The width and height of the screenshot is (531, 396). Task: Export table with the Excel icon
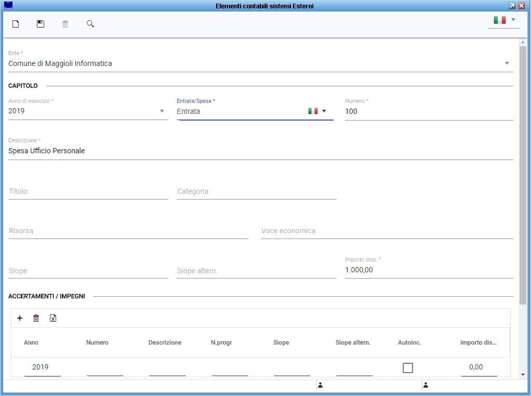[52, 318]
